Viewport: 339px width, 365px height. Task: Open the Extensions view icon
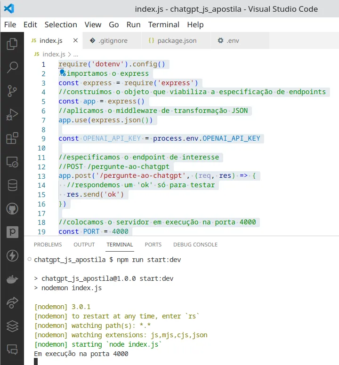tap(12, 138)
